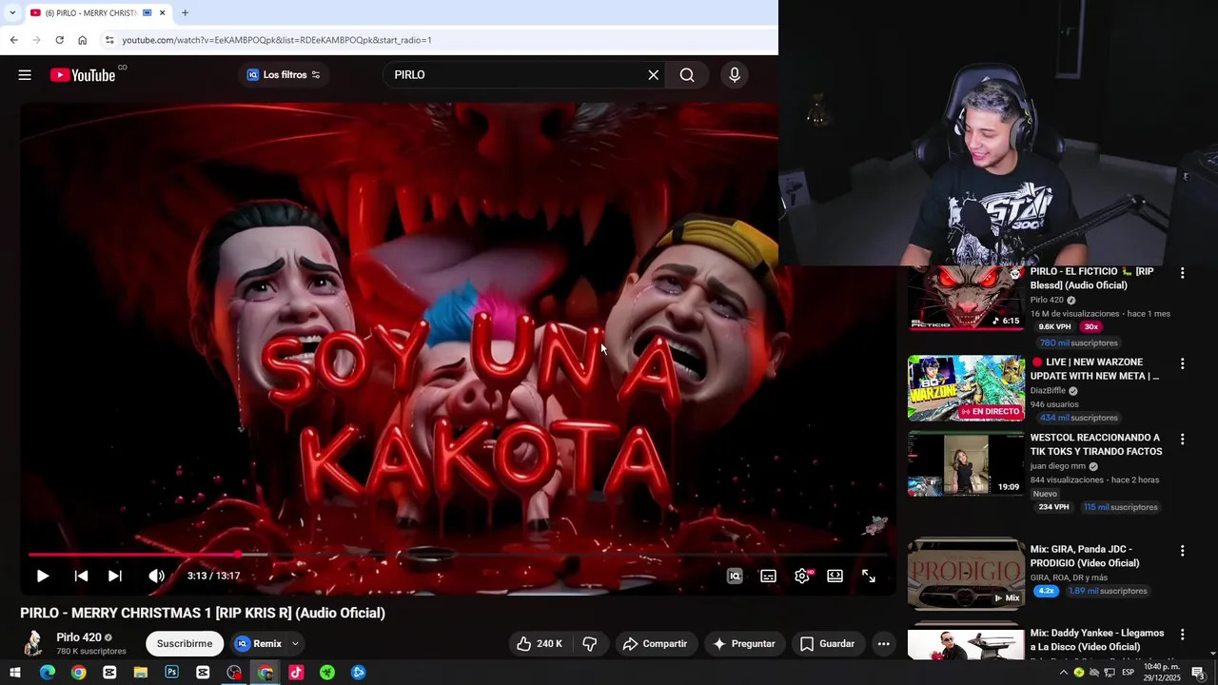The width and height of the screenshot is (1218, 685).
Task: Click the search magnifier button
Action: (687, 75)
